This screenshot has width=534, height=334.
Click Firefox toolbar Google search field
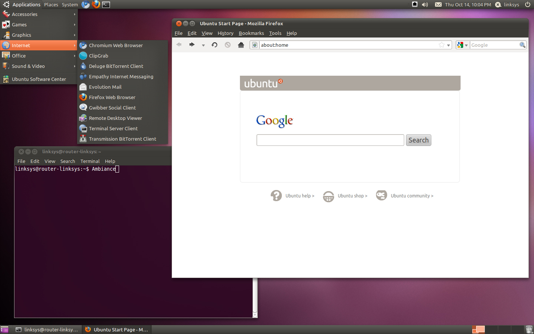(x=495, y=45)
